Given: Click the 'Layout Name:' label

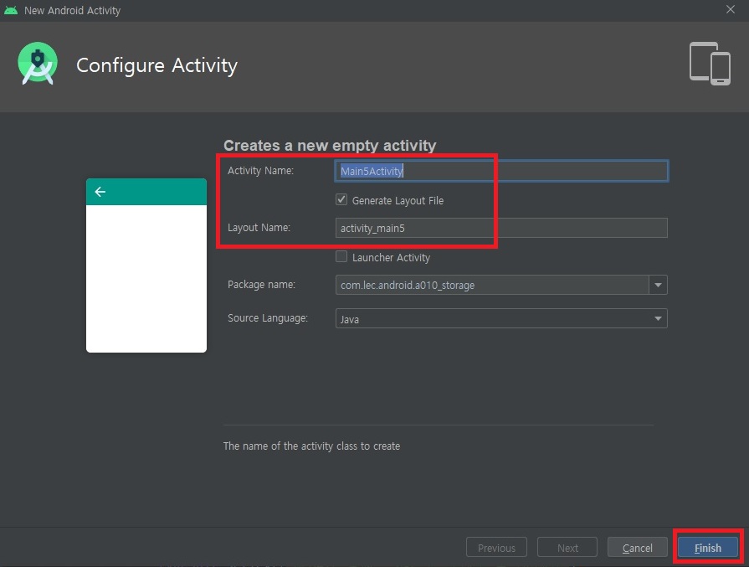Looking at the screenshot, I should point(259,228).
